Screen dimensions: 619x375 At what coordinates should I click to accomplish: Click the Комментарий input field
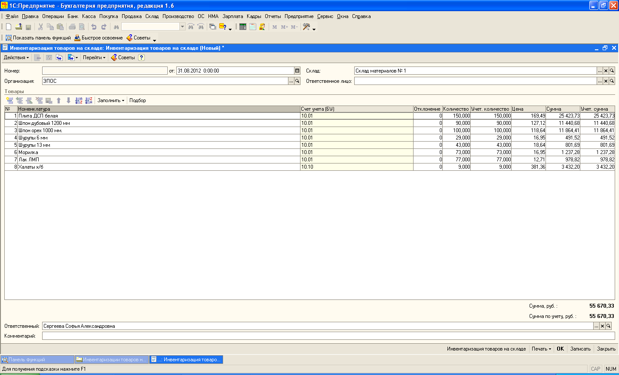coord(328,336)
